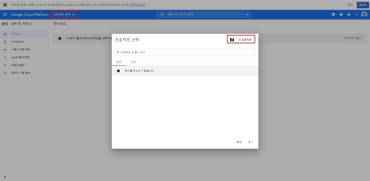The image size is (370, 181).
Task: Open 사용자 인증 정보 in the sidebar
Action: click(x=24, y=49)
